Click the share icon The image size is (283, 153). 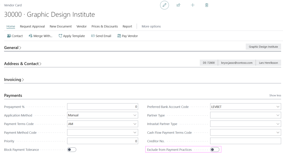[x=178, y=5]
